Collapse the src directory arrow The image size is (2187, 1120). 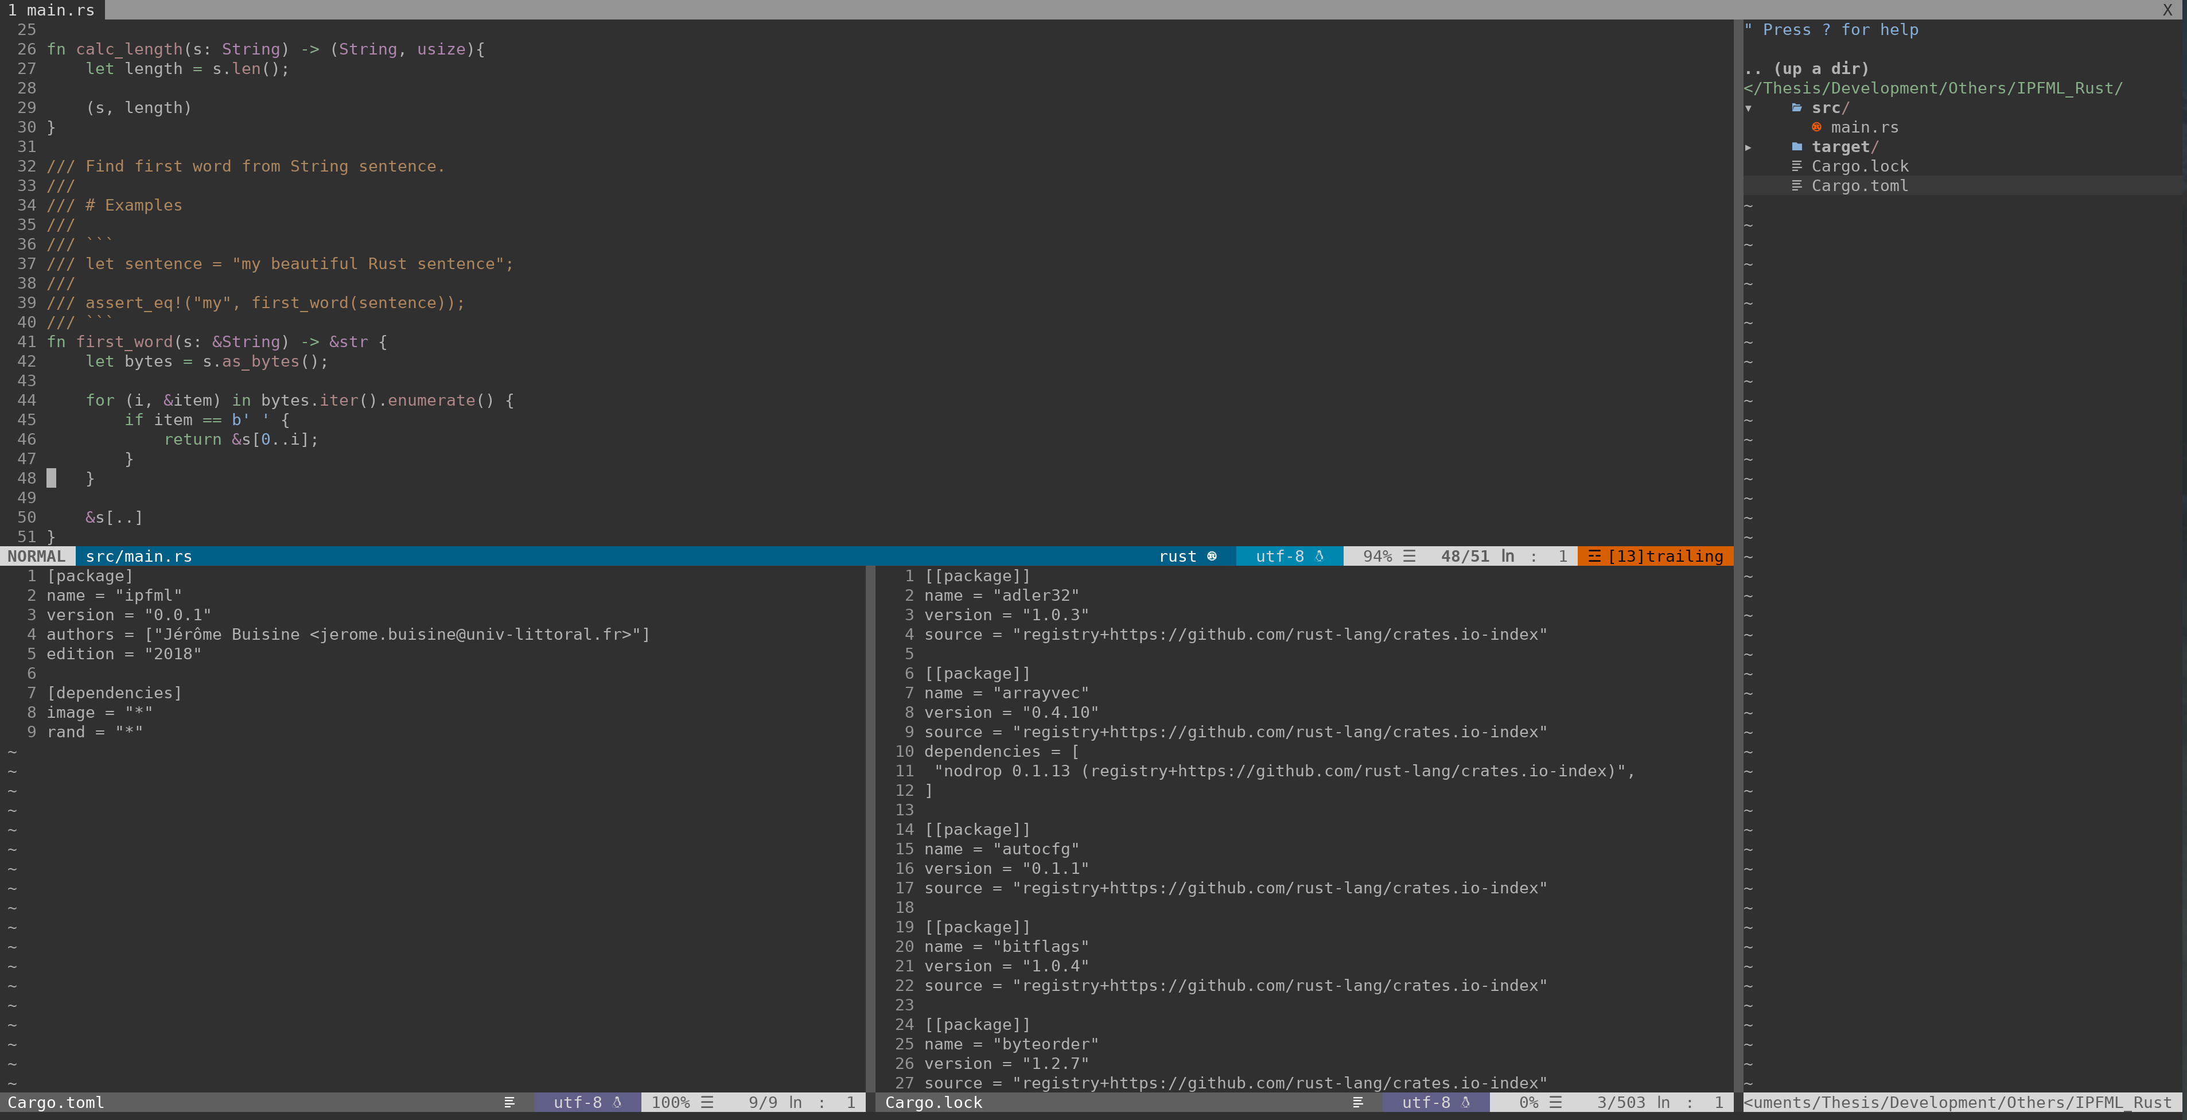1749,108
